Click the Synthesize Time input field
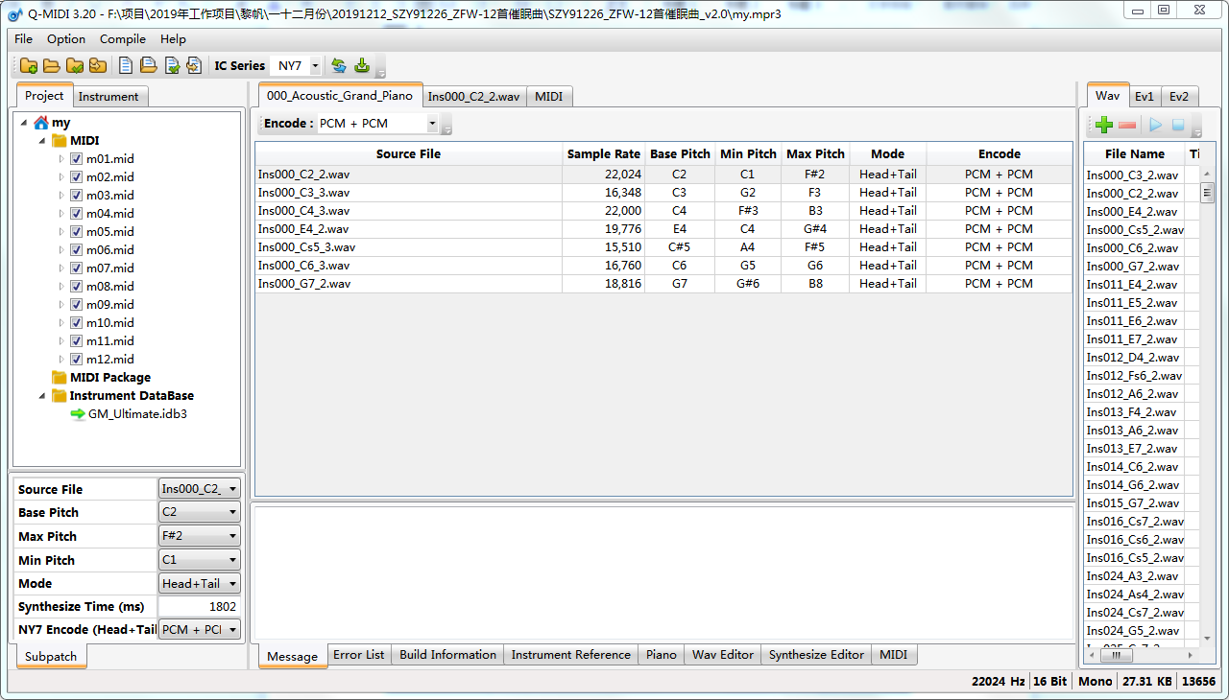The image size is (1229, 700). 199,607
